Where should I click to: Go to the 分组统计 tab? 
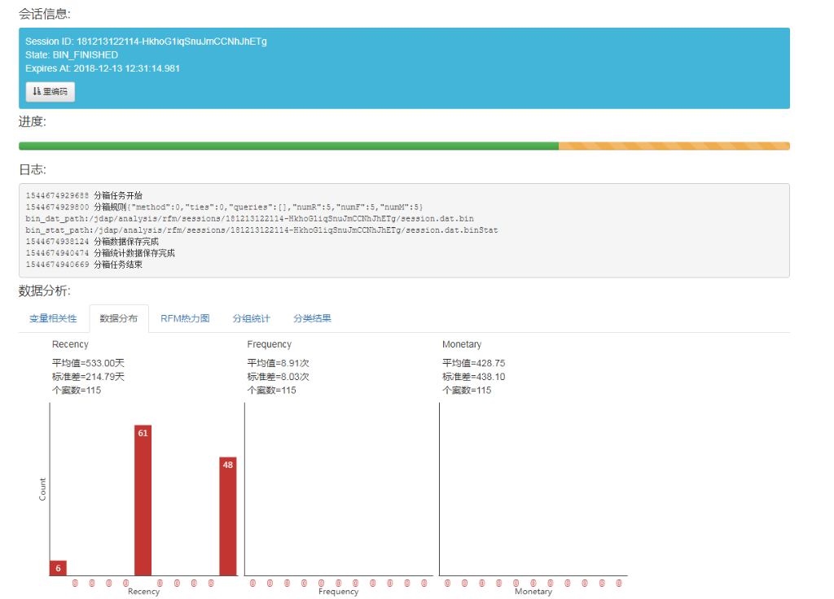(x=251, y=318)
